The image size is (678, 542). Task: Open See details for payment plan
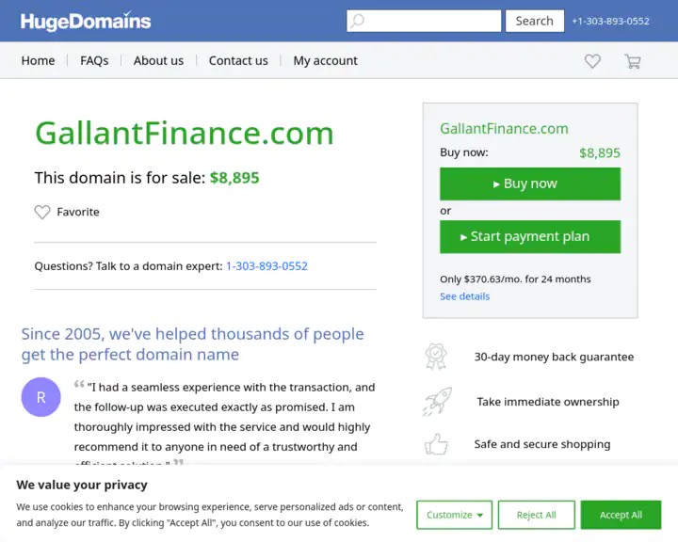click(464, 296)
